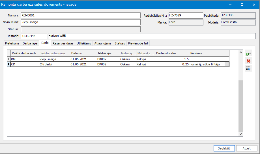Switch to the Utilizējams tab
The image size is (260, 154).
coord(84,43)
